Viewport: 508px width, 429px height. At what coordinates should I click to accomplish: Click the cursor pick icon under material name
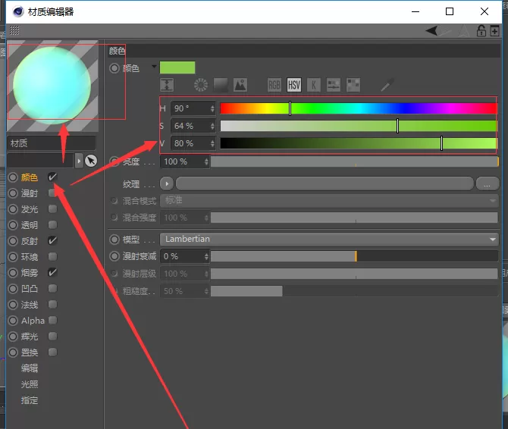pos(91,161)
